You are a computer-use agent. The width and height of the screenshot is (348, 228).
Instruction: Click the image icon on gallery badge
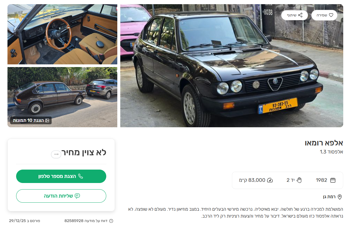(x=47, y=120)
